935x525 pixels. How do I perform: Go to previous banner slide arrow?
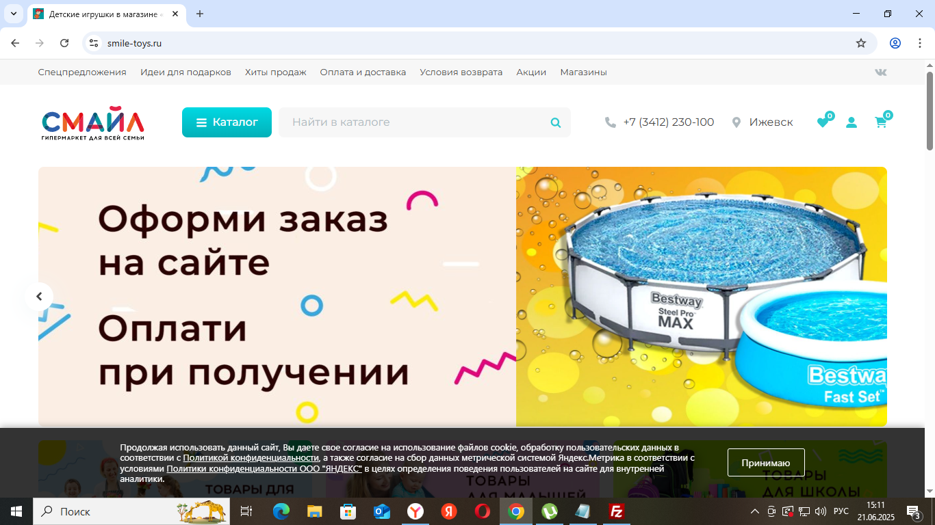(x=39, y=296)
